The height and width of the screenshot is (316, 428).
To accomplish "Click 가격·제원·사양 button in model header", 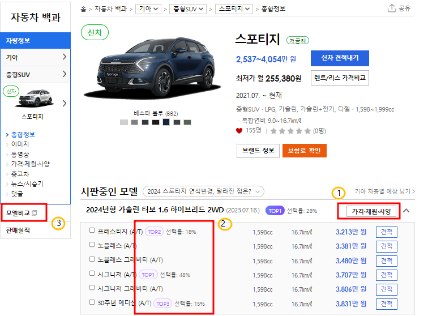I will [x=371, y=211].
